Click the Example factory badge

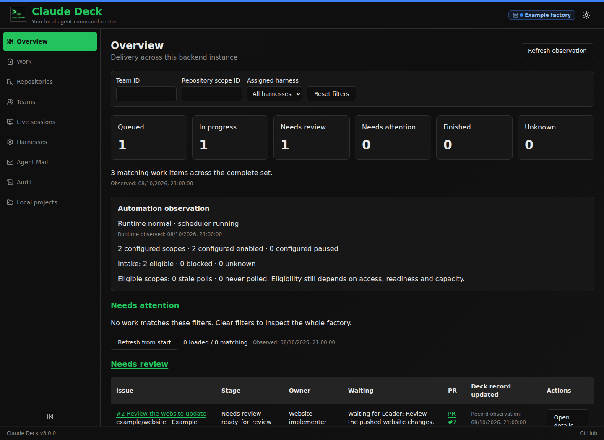542,15
